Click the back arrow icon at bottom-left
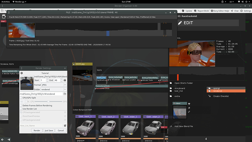 click(3, 139)
